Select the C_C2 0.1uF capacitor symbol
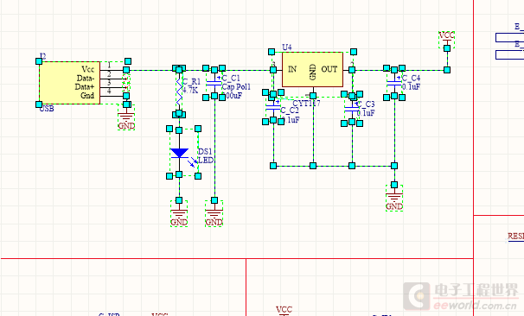524x316 pixels. click(x=273, y=107)
